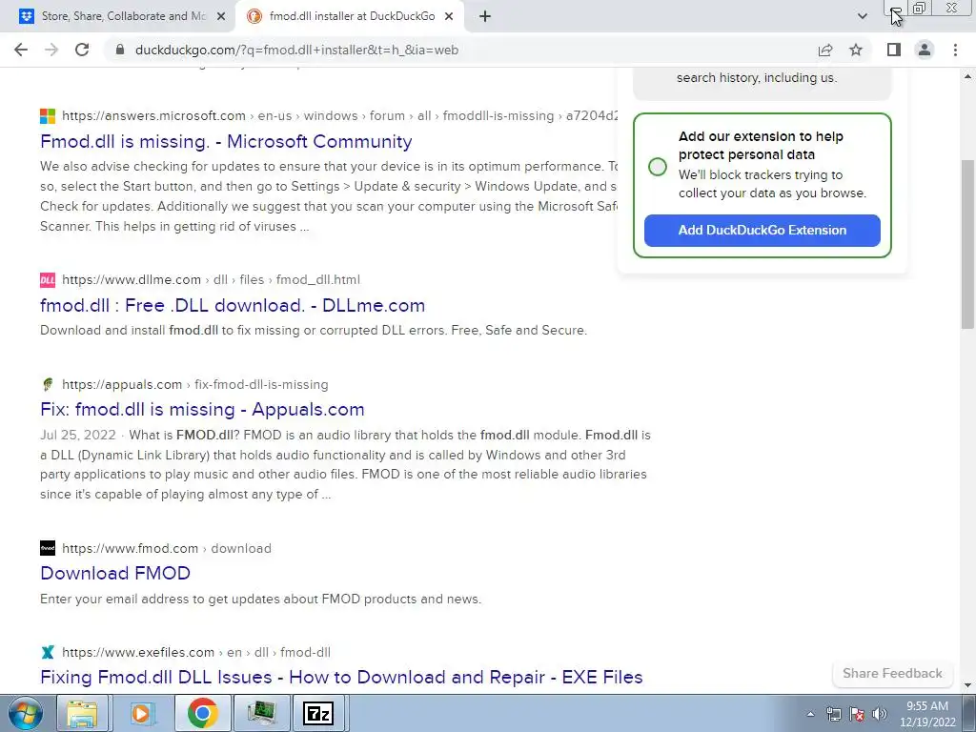
Task: Open Windows Explorer from the taskbar
Action: click(x=83, y=713)
